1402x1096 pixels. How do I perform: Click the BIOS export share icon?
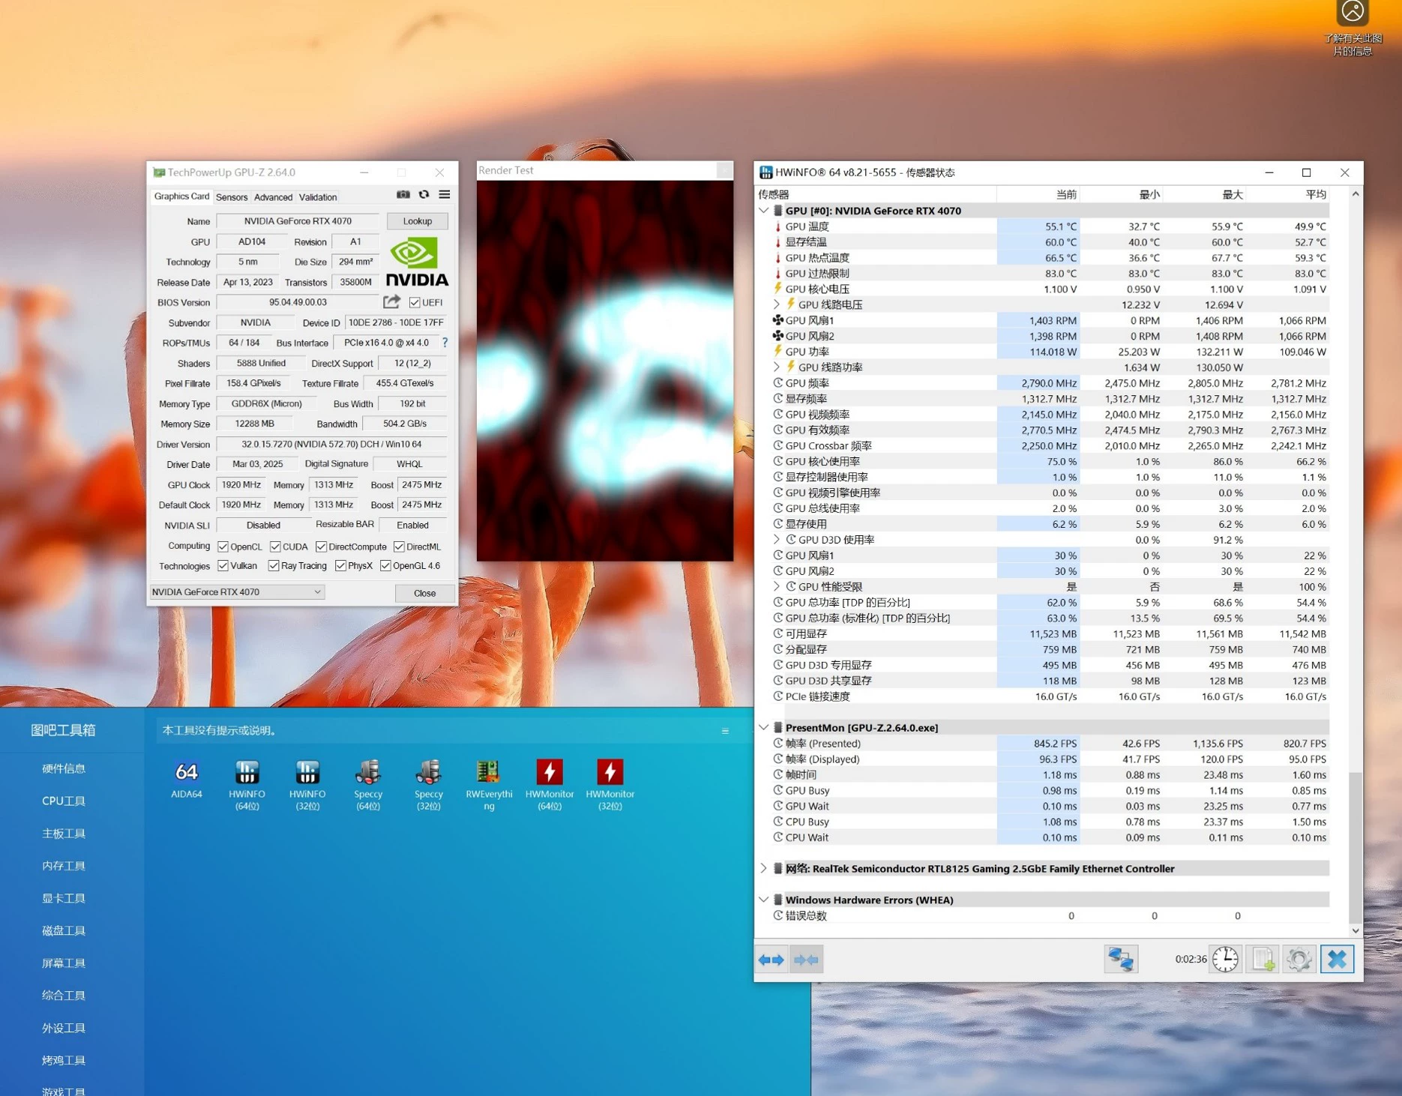click(x=391, y=302)
